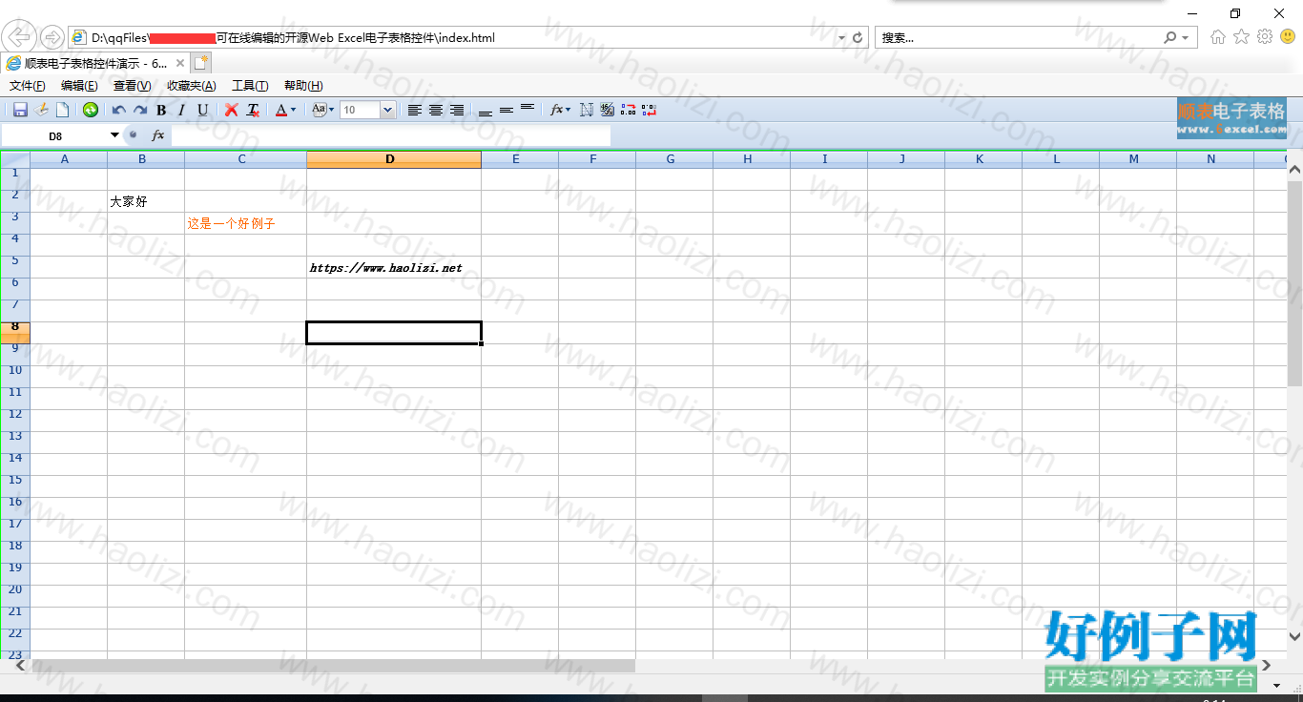Click the vertical scrollbar thumb
1303x702 pixels.
pos(1294,281)
